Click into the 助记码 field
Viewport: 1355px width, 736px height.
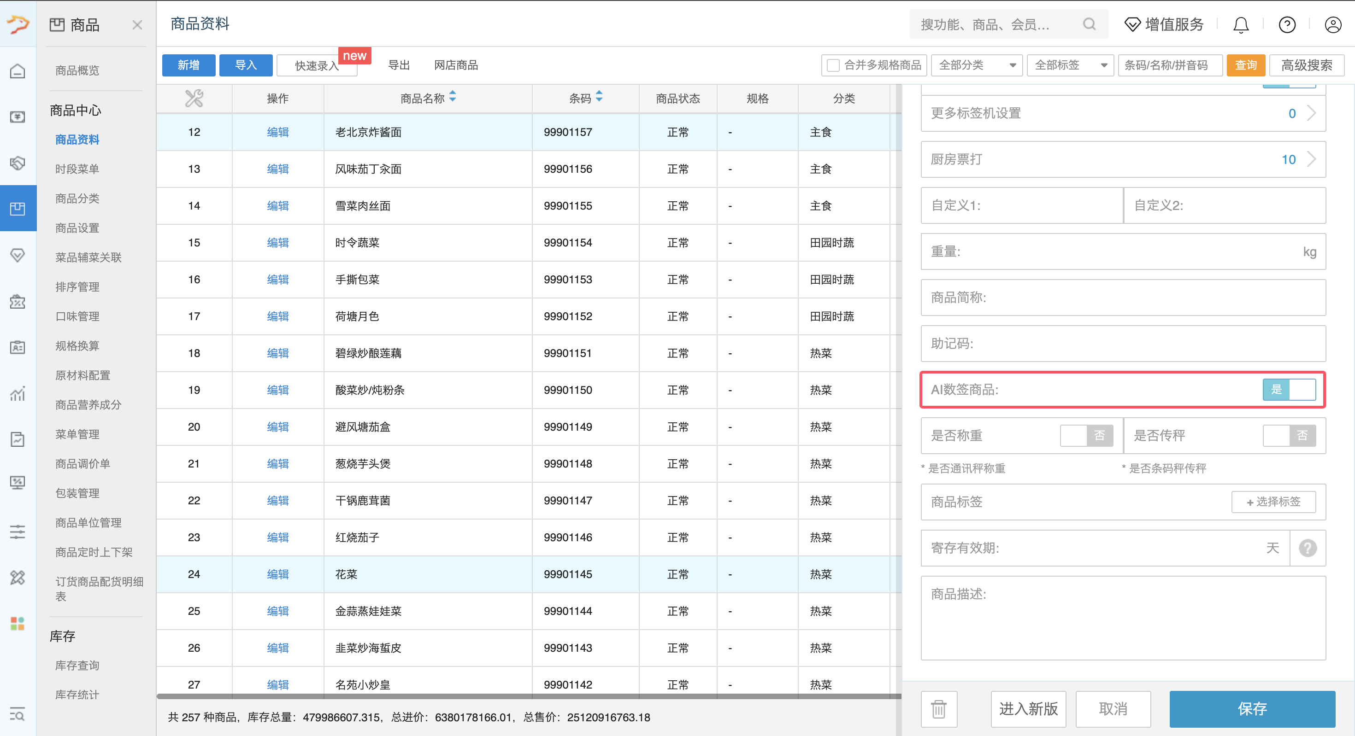(x=1123, y=344)
